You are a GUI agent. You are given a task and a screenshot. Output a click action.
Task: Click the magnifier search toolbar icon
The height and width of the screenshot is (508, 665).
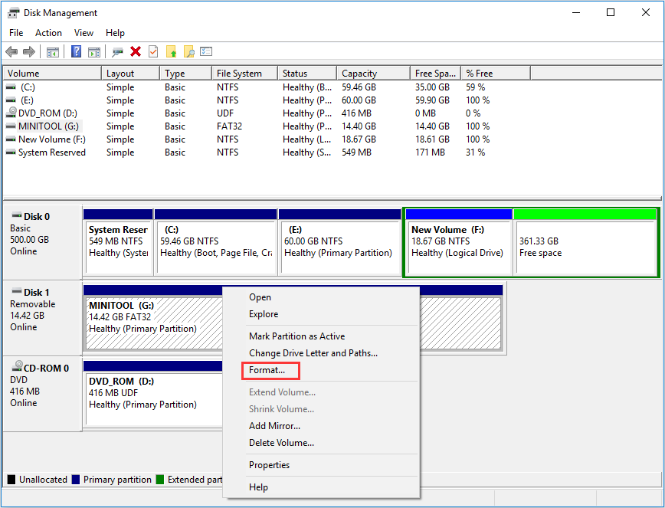point(188,51)
